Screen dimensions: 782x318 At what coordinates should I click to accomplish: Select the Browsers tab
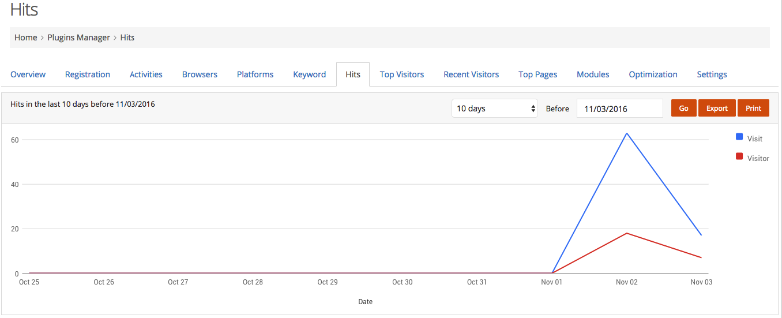point(200,74)
